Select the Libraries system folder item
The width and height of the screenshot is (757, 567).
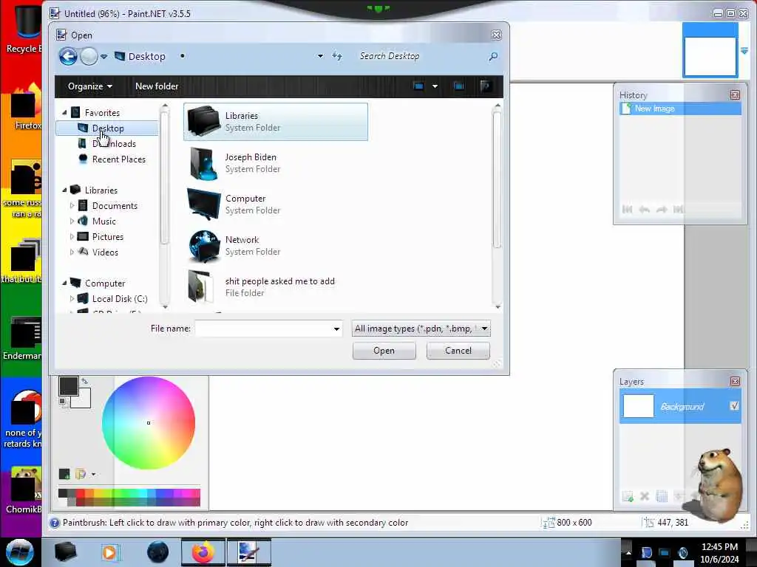(276, 122)
